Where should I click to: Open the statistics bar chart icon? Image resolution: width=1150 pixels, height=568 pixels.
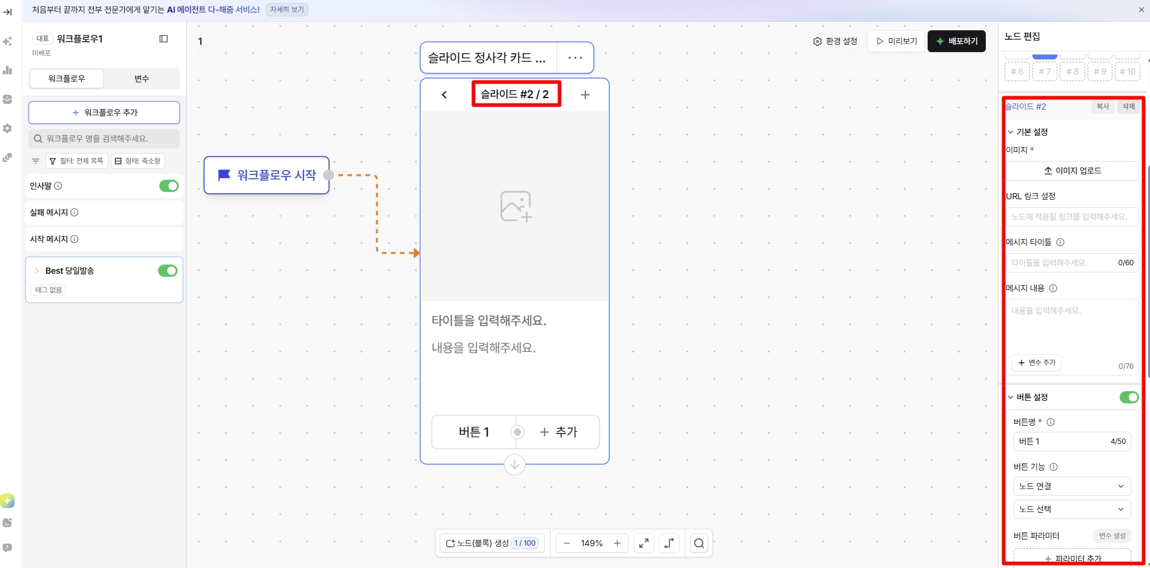click(x=7, y=70)
